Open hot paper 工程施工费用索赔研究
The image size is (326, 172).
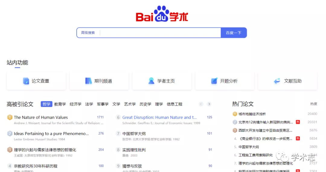256,155
